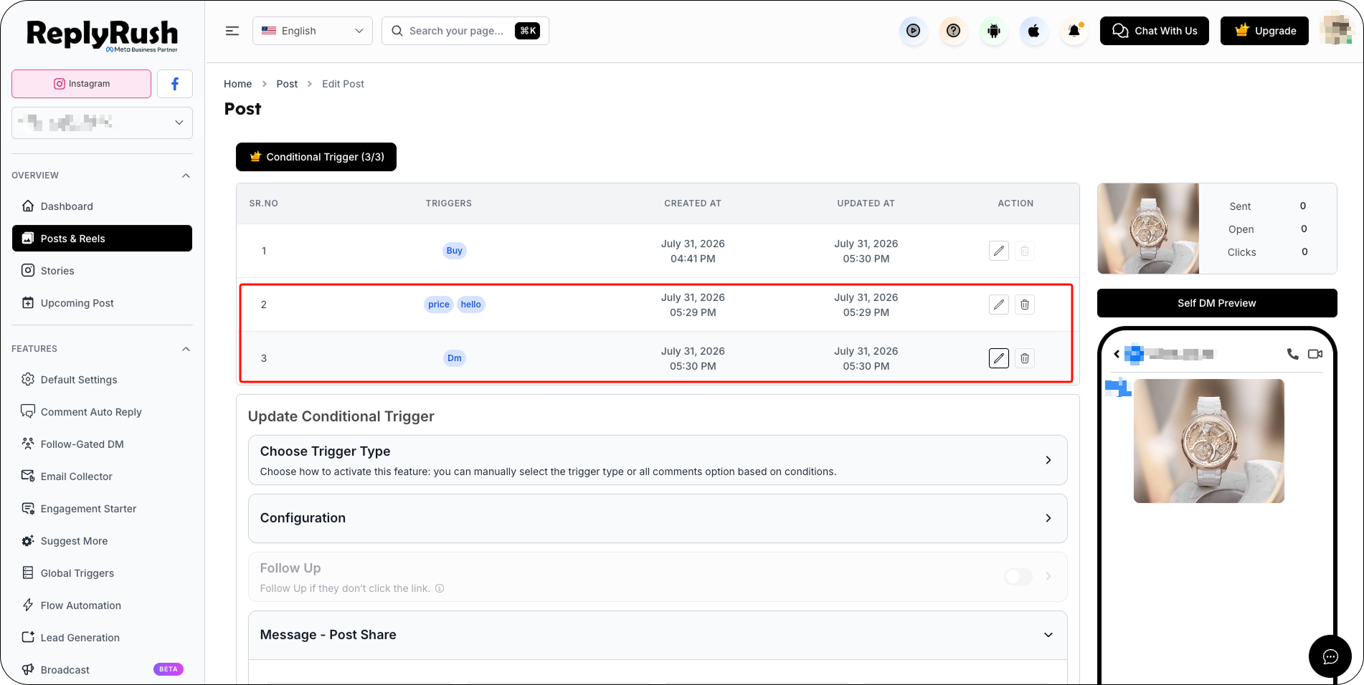
Task: Open the user profile avatar
Action: click(1335, 29)
